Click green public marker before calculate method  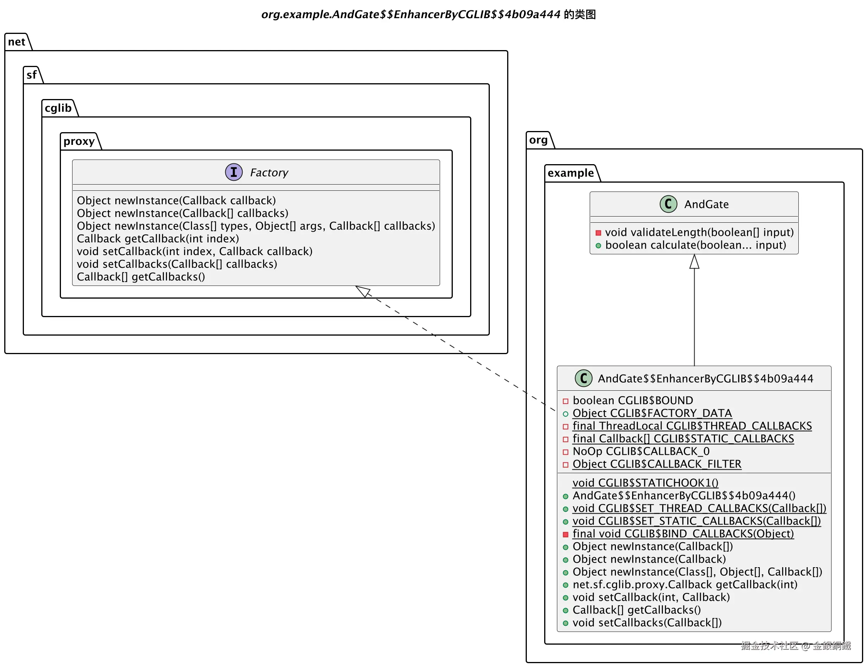click(x=598, y=245)
